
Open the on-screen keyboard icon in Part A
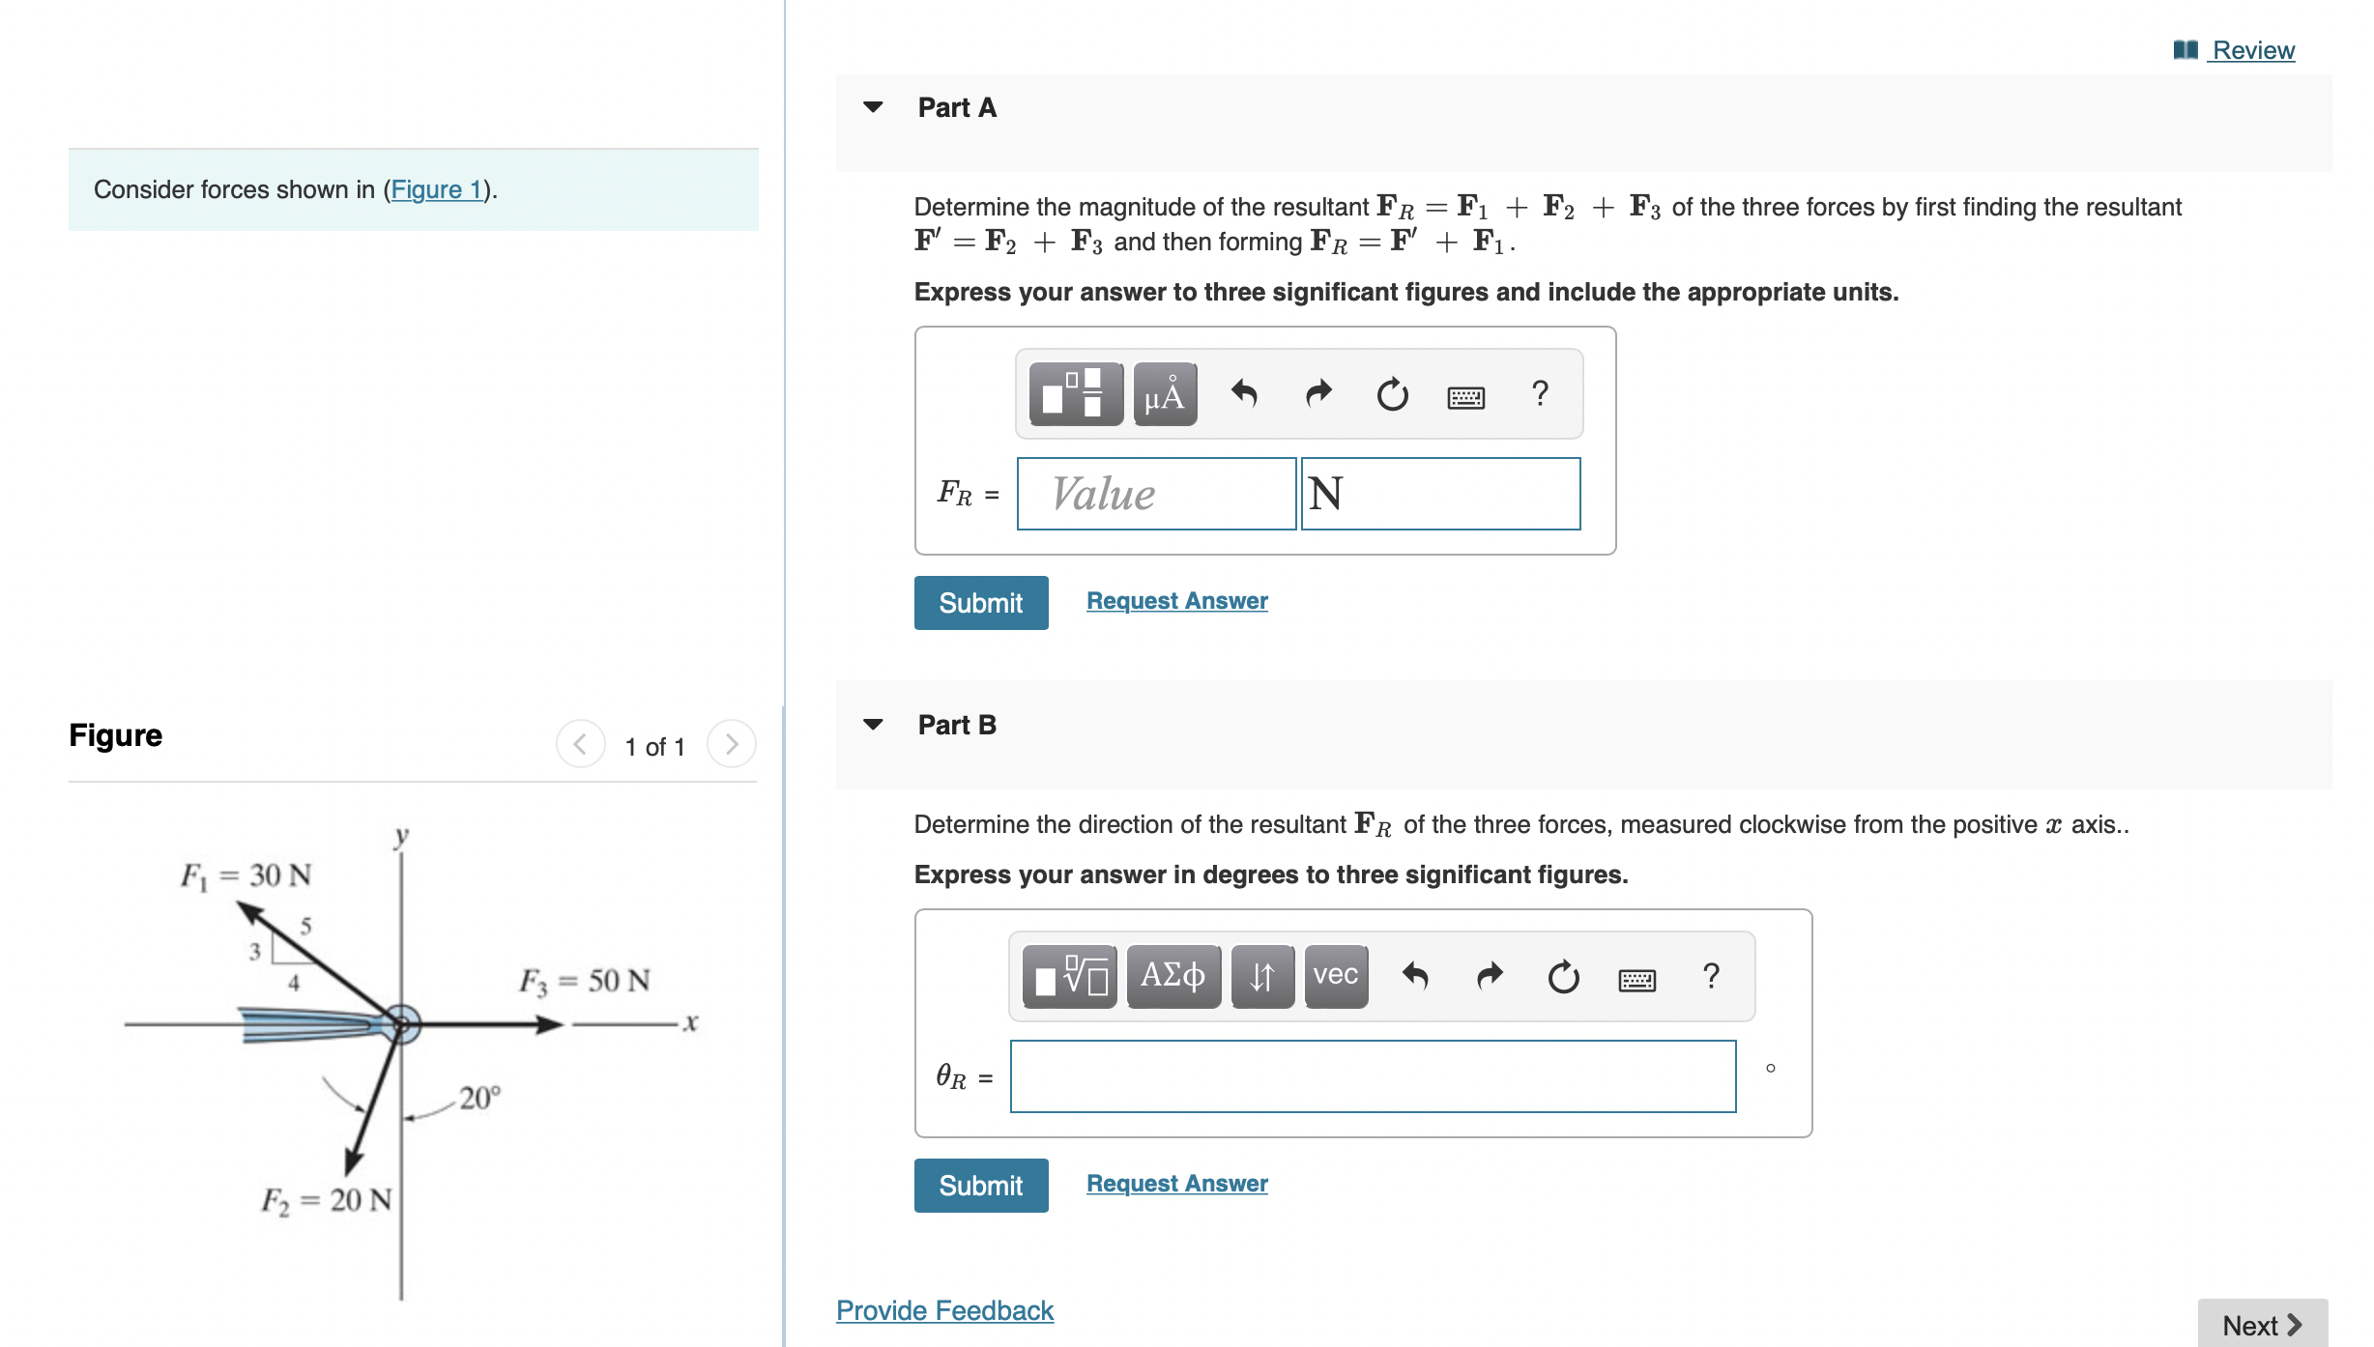pos(1467,395)
